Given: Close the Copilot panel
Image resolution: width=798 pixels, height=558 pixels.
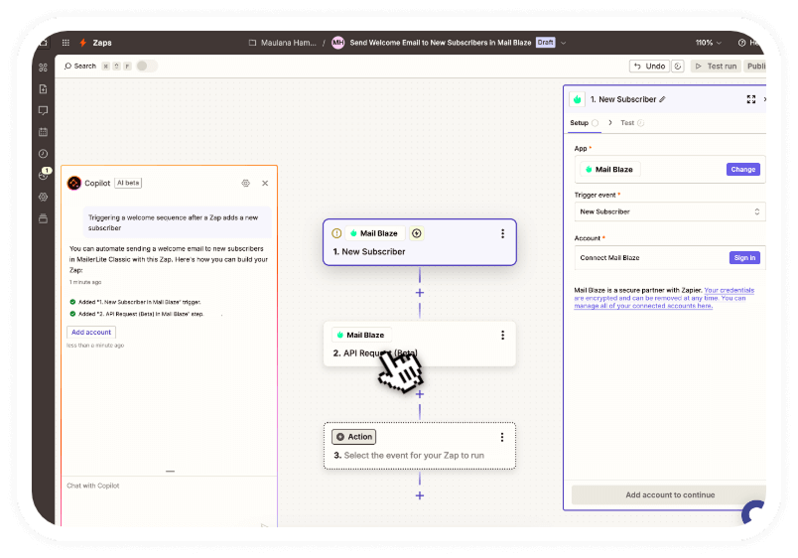Looking at the screenshot, I should [265, 183].
